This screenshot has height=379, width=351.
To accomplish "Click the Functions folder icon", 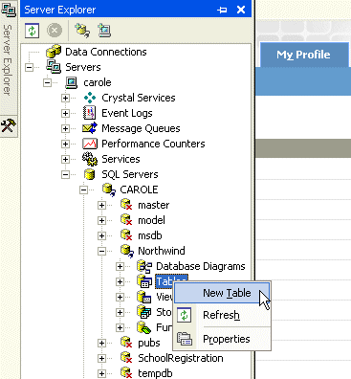I will point(144,327).
